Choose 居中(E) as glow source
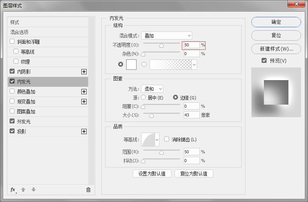This screenshot has width=308, height=202. point(143,97)
